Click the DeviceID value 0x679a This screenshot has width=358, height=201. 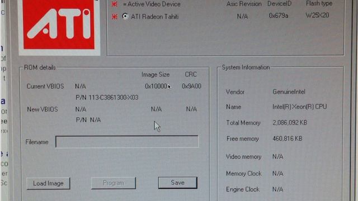279,16
